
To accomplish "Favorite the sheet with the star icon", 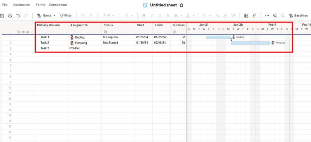I will point(181,5).
